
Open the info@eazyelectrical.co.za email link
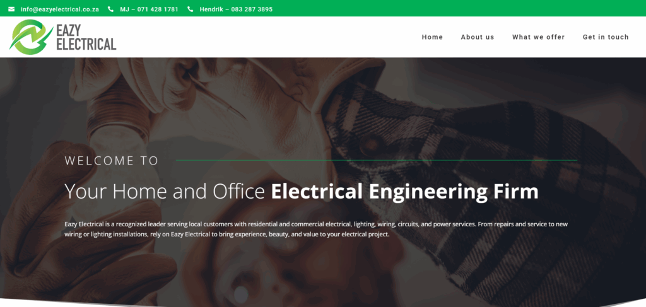click(60, 9)
